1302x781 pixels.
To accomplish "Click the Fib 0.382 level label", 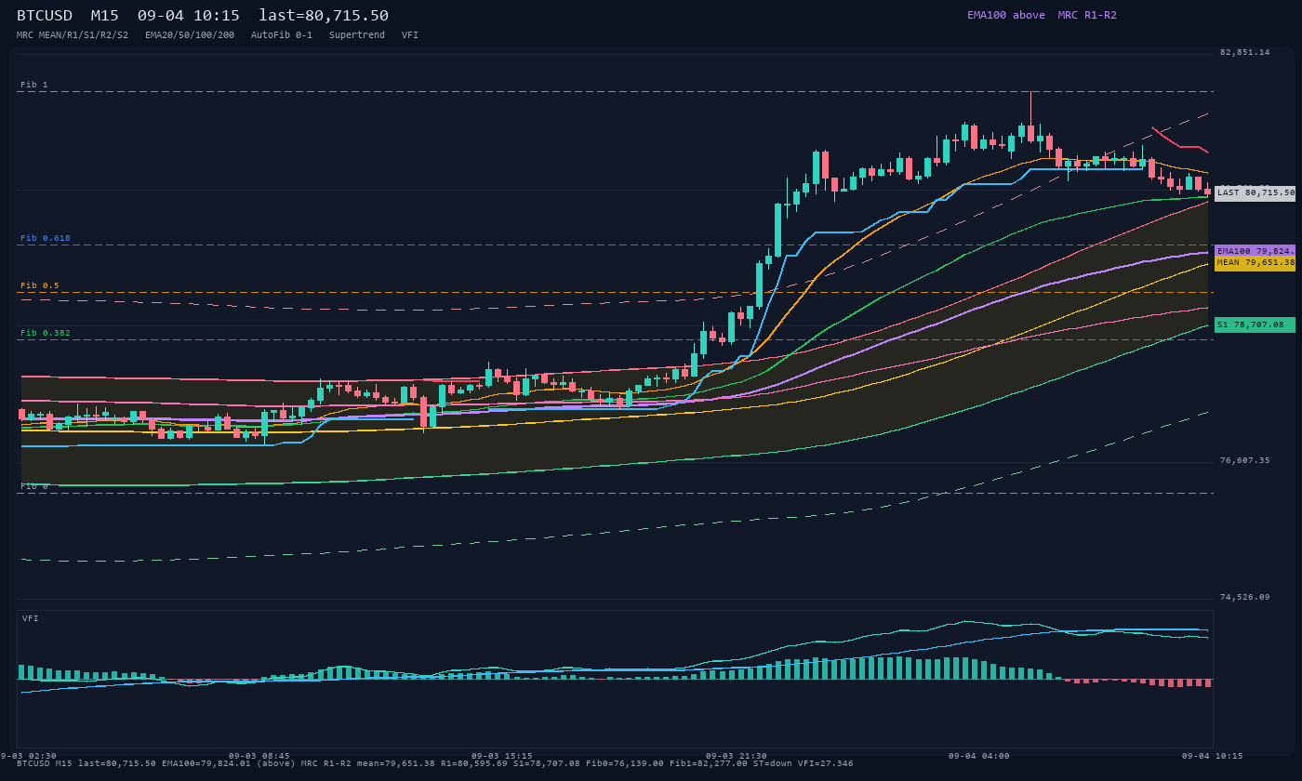I will tap(46, 333).
